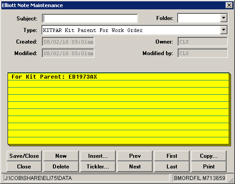Close the Elliott Note Maintenance window
Image resolution: width=235 pixels, height=184 pixels.
click(229, 5)
